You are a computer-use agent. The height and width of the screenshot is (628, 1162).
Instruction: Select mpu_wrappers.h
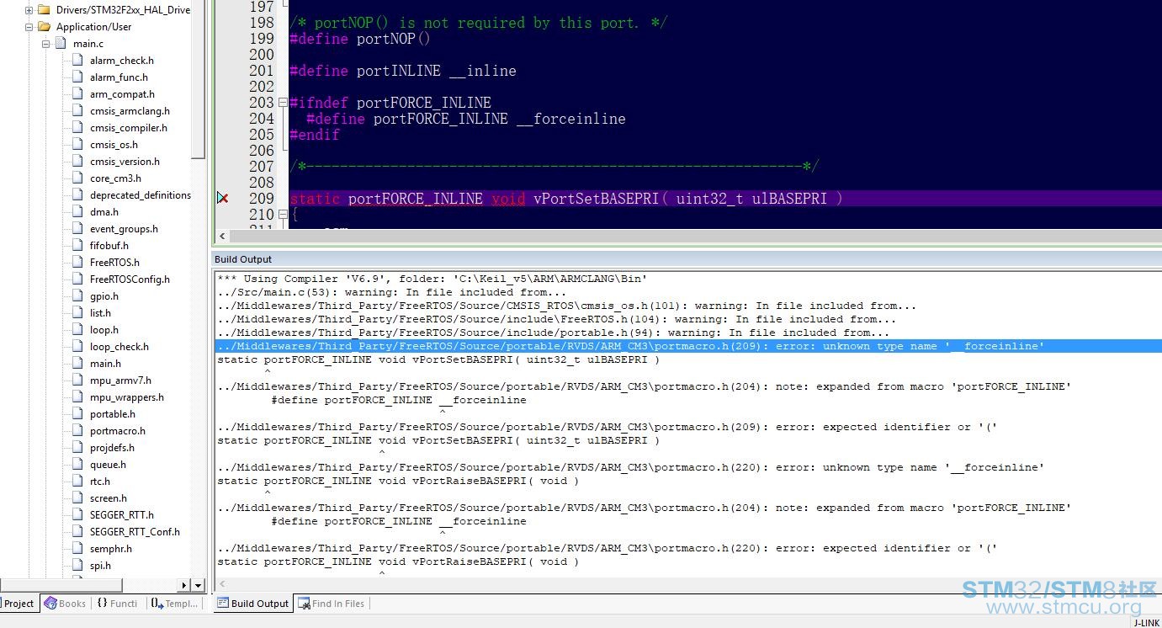pos(127,397)
